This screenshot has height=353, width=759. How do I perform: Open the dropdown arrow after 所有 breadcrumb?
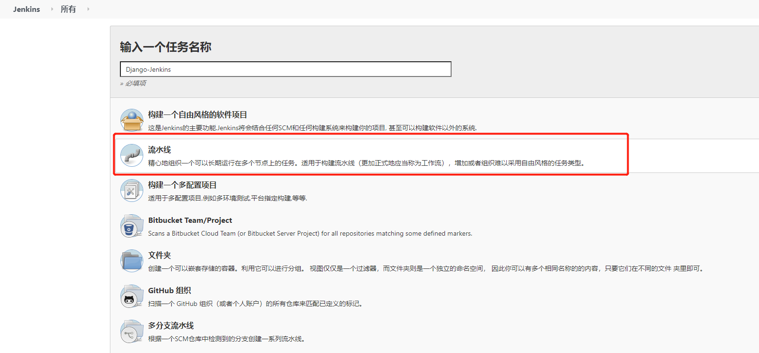(88, 9)
